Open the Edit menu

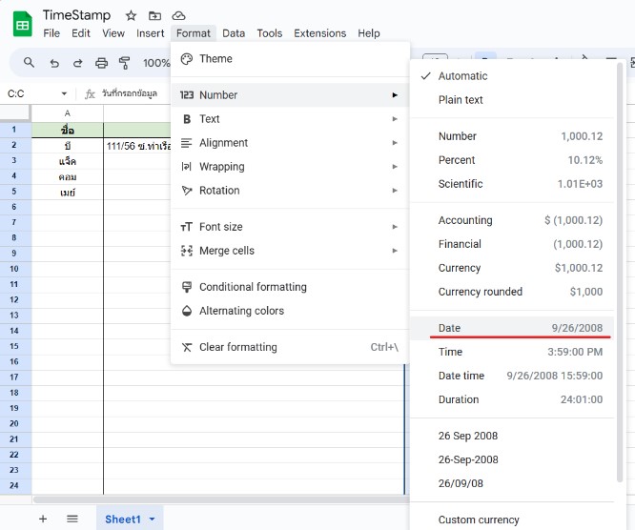pyautogui.click(x=81, y=33)
